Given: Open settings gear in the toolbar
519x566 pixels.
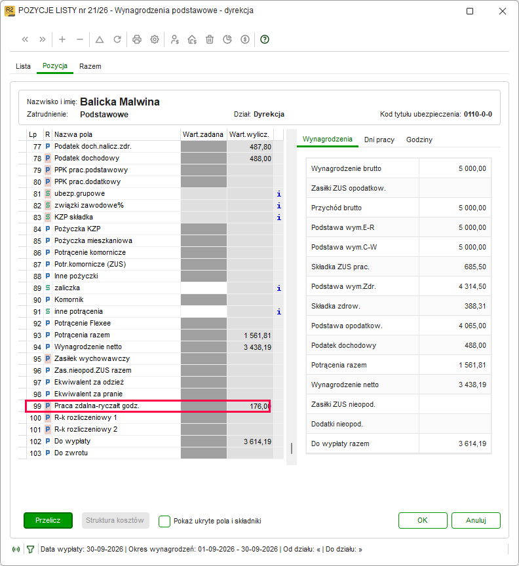Looking at the screenshot, I should tap(155, 39).
